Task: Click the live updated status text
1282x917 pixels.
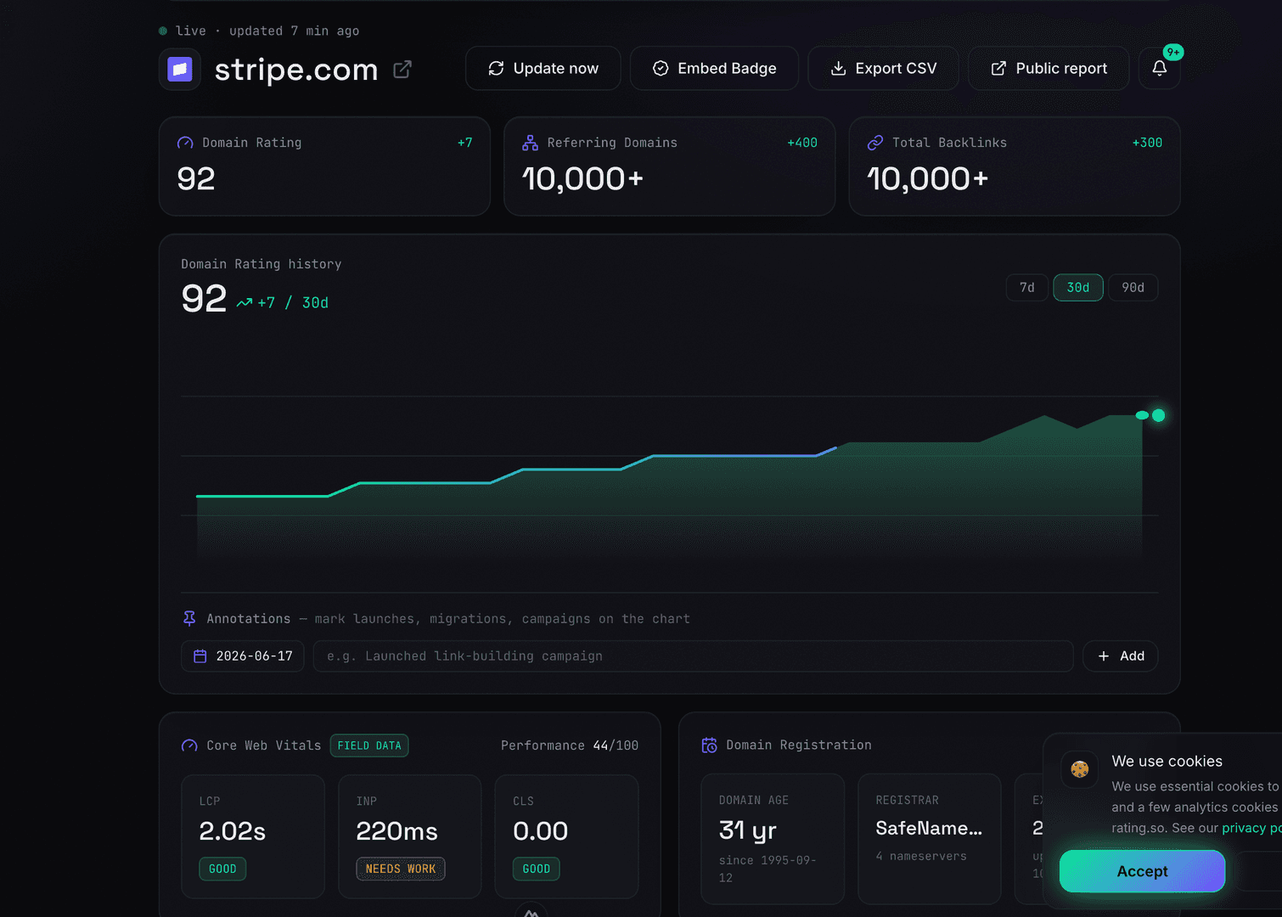Action: 267,31
